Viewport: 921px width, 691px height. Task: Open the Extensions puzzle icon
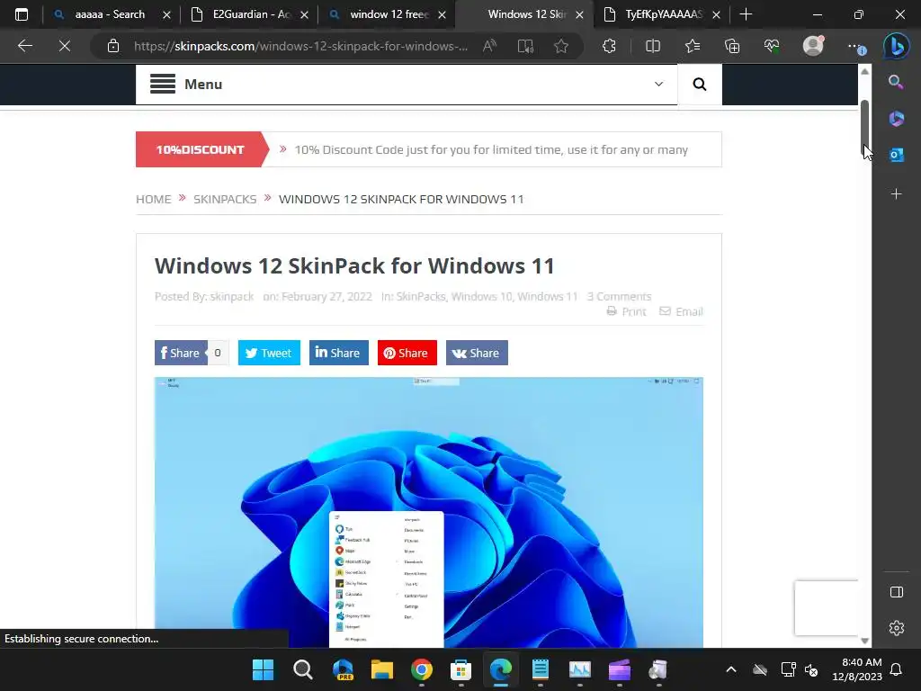point(609,46)
